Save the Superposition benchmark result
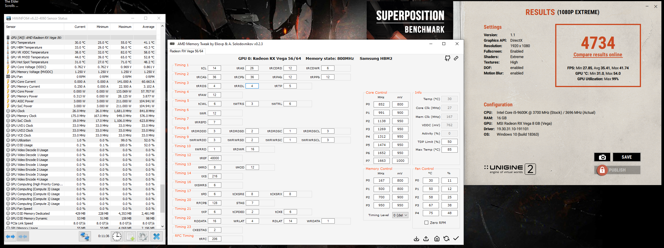The image size is (664, 248). [x=627, y=157]
